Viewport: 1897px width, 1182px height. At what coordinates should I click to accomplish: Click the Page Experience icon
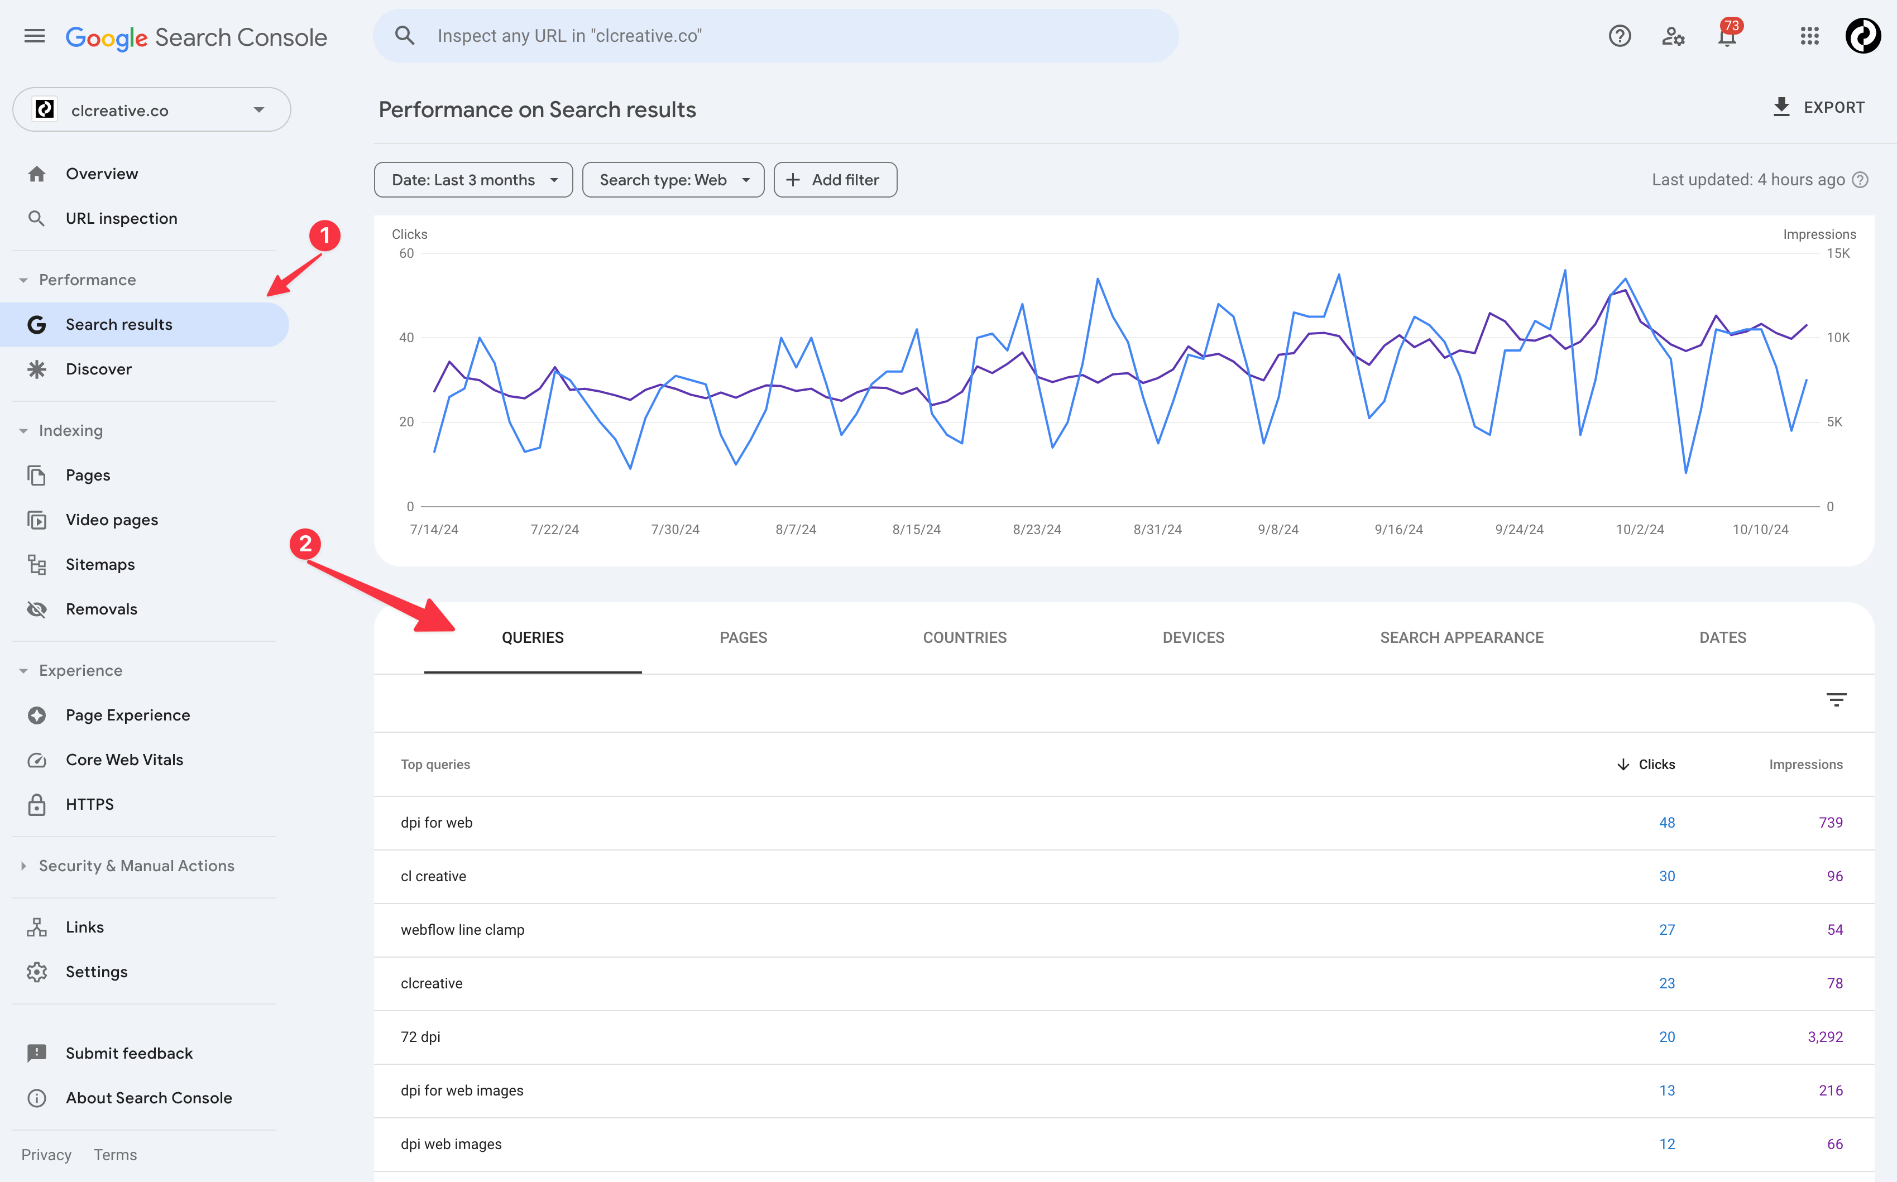[x=37, y=715]
